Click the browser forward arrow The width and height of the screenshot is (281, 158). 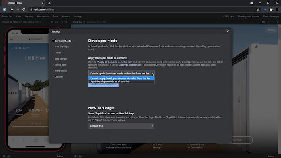(x=18, y=10)
